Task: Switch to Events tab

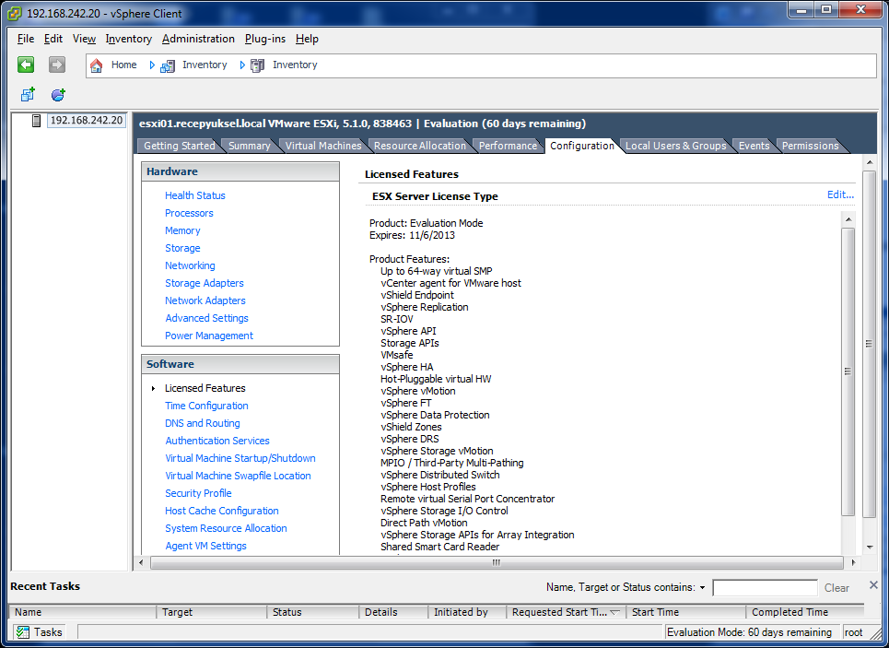Action: click(754, 146)
